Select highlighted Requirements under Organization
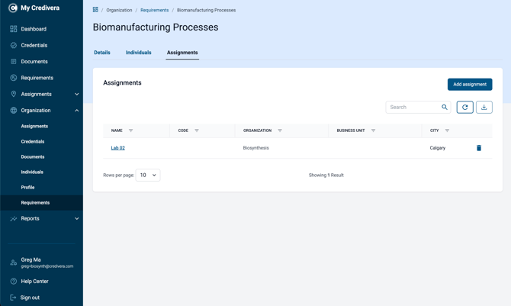Viewport: 511px width, 306px height. [x=41, y=202]
